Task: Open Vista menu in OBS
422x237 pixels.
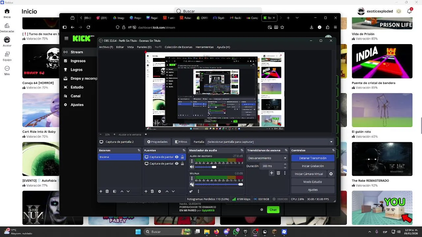Action: tap(131, 47)
